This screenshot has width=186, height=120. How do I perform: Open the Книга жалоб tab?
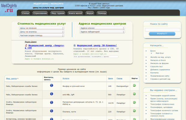click(75, 13)
